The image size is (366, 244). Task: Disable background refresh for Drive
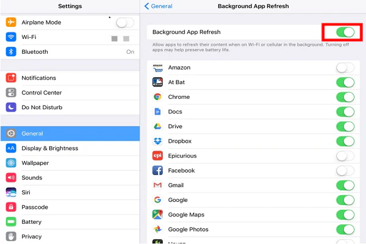coord(345,126)
